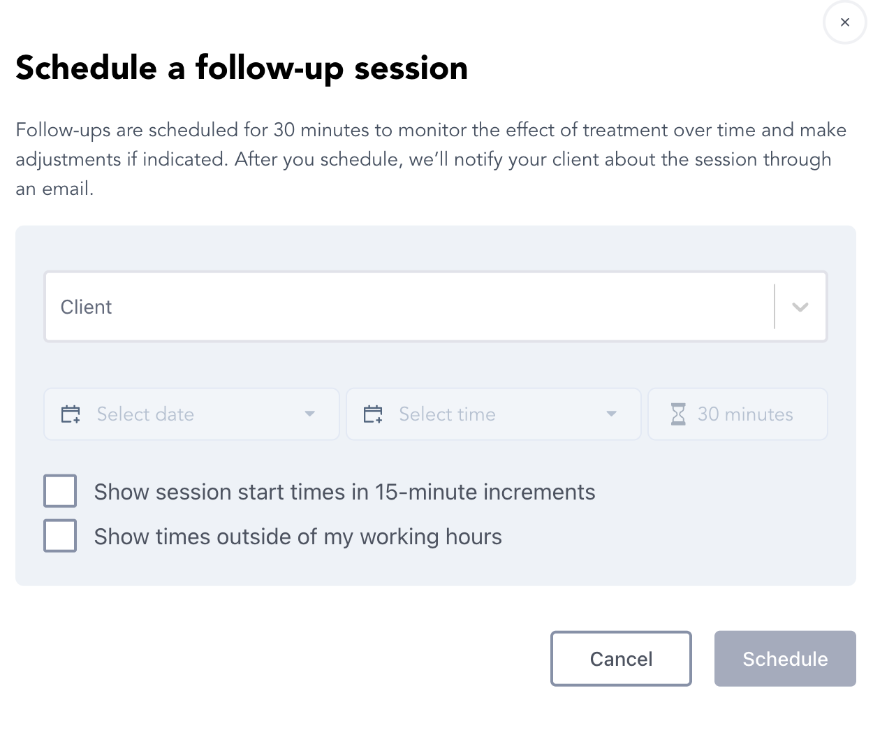Open the Select date dropdown arrow
The image size is (873, 735).
click(310, 414)
